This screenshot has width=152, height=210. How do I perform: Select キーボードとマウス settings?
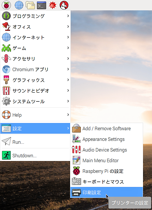click(106, 182)
